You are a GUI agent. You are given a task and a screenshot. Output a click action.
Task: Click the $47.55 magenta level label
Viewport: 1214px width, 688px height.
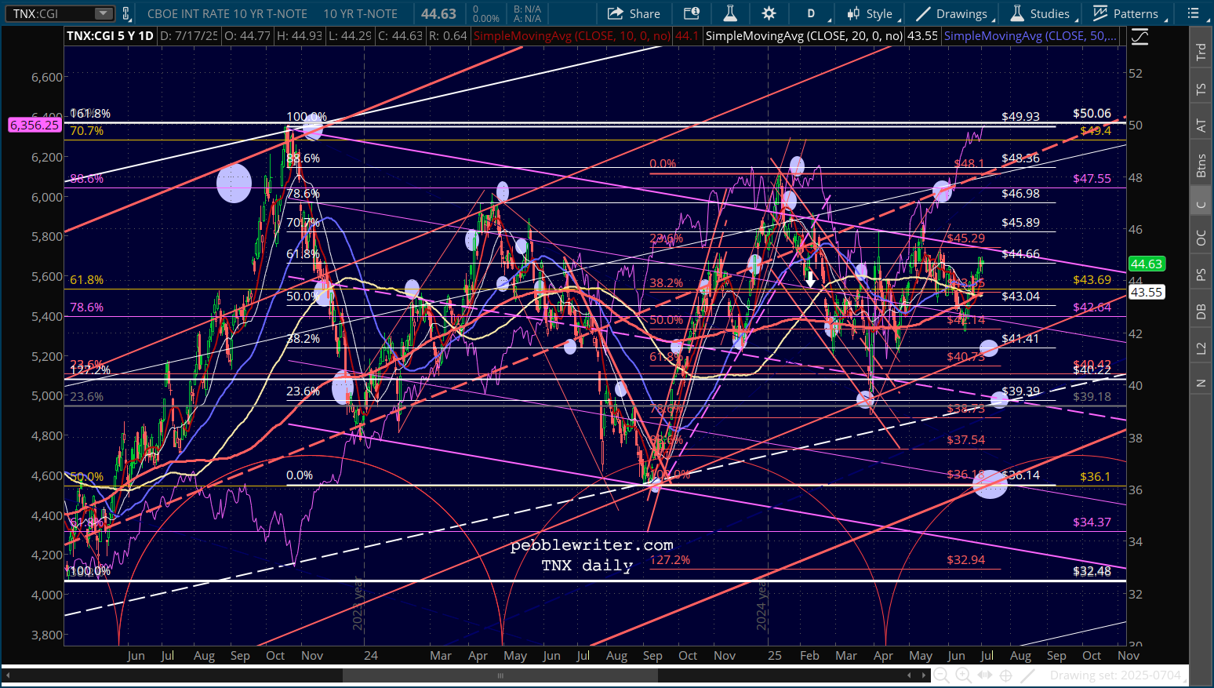(x=1092, y=178)
